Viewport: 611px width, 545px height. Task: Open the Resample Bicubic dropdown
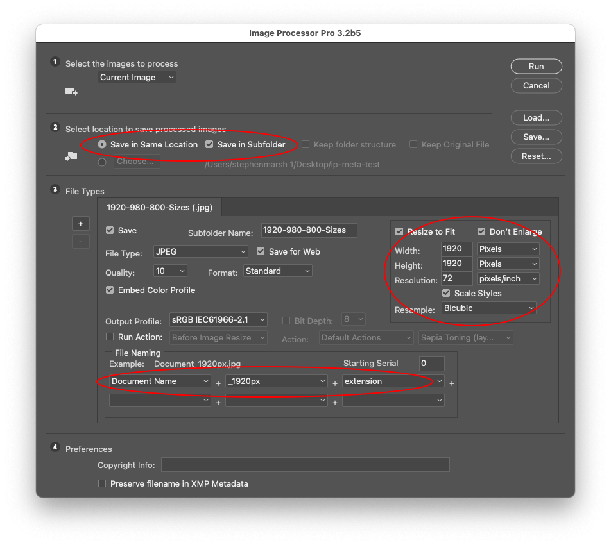(489, 308)
